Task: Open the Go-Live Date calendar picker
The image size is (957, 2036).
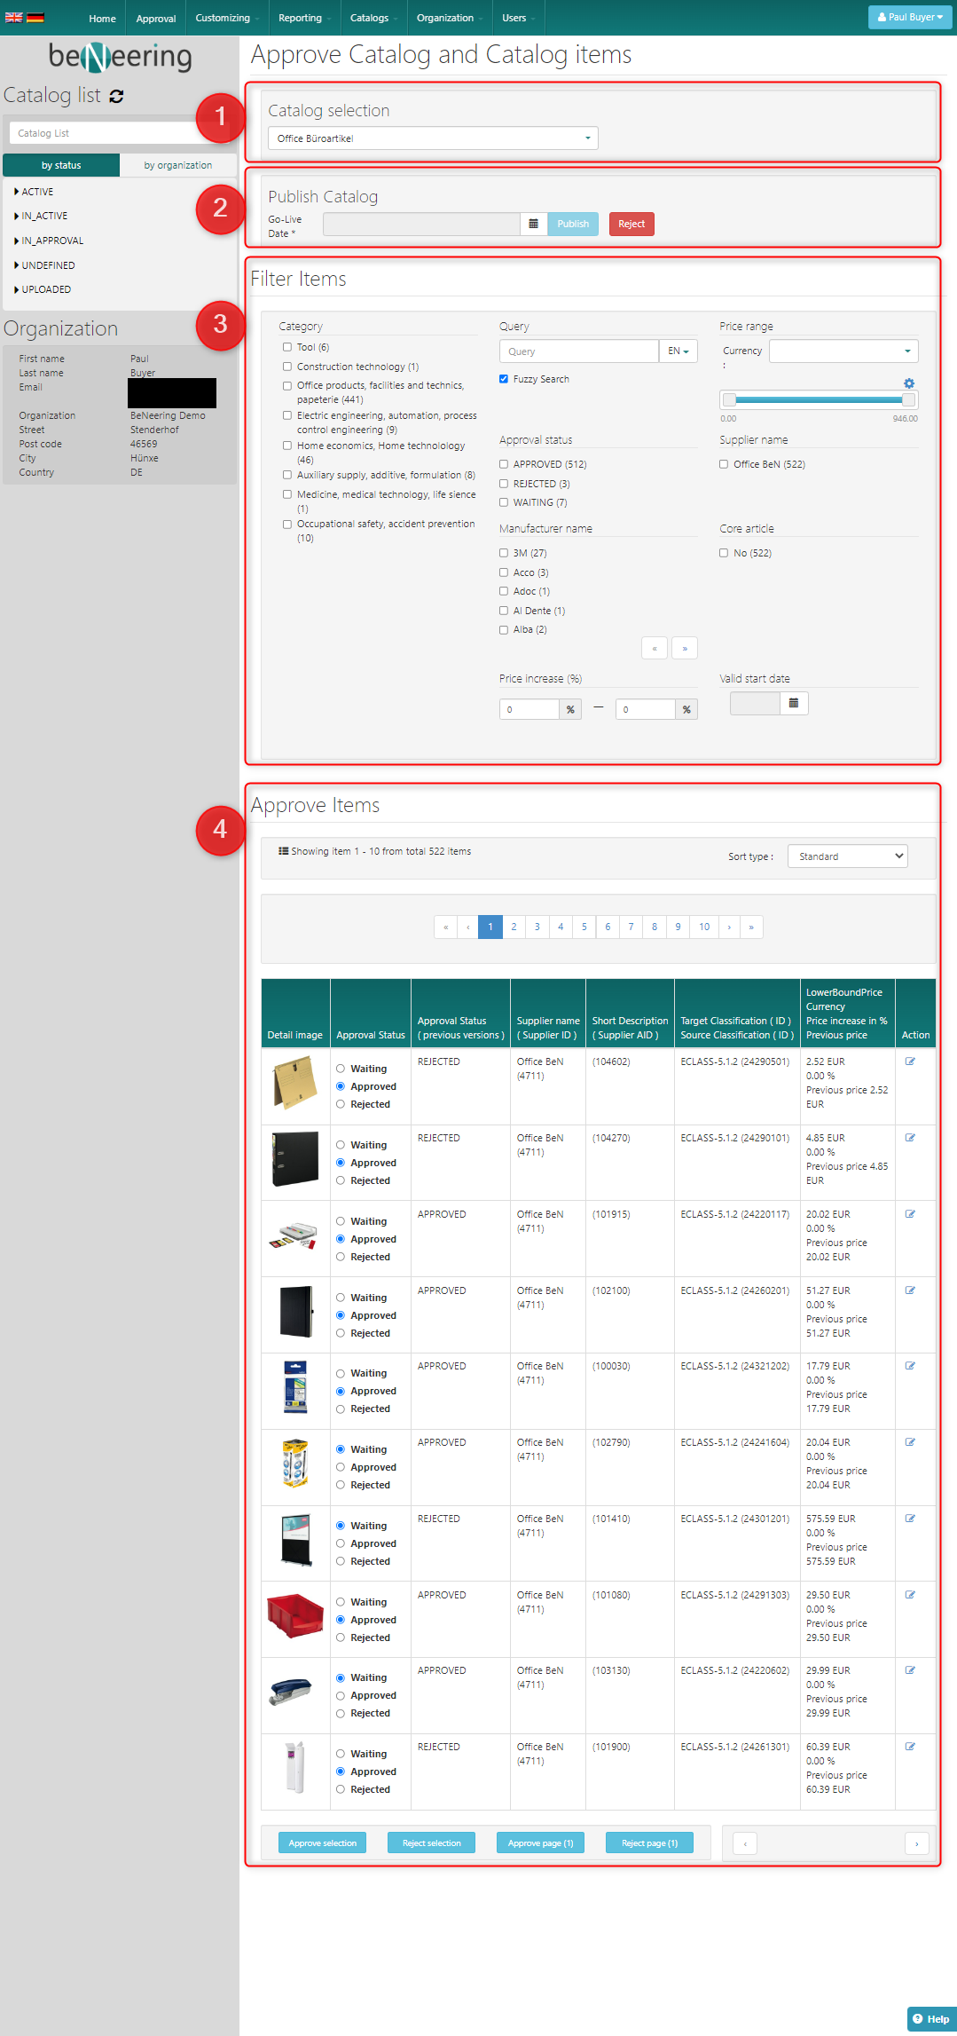Action: 533,225
